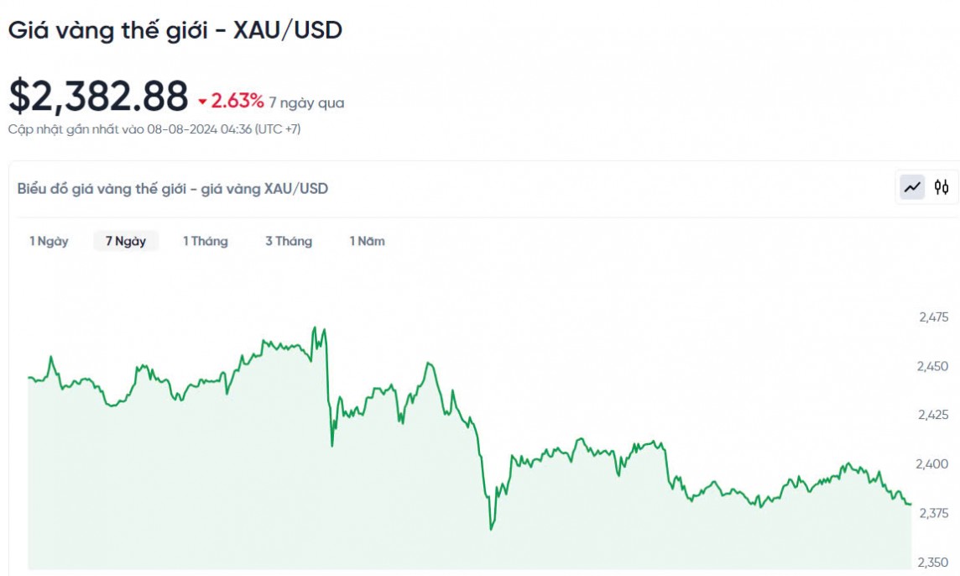The image size is (960, 576).
Task: Click the $2,382.88 gold price
Action: (x=98, y=96)
